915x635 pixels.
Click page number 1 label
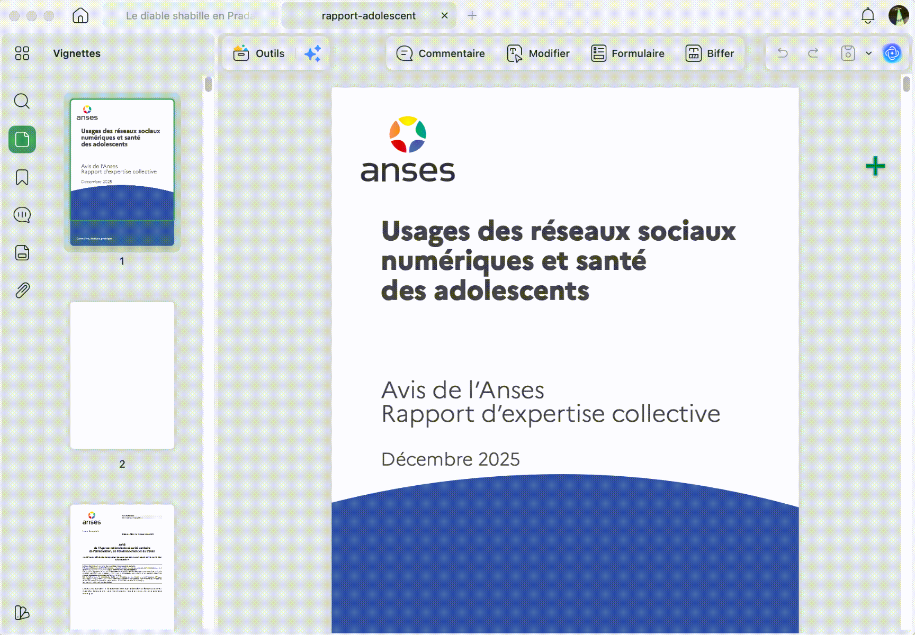pos(122,261)
